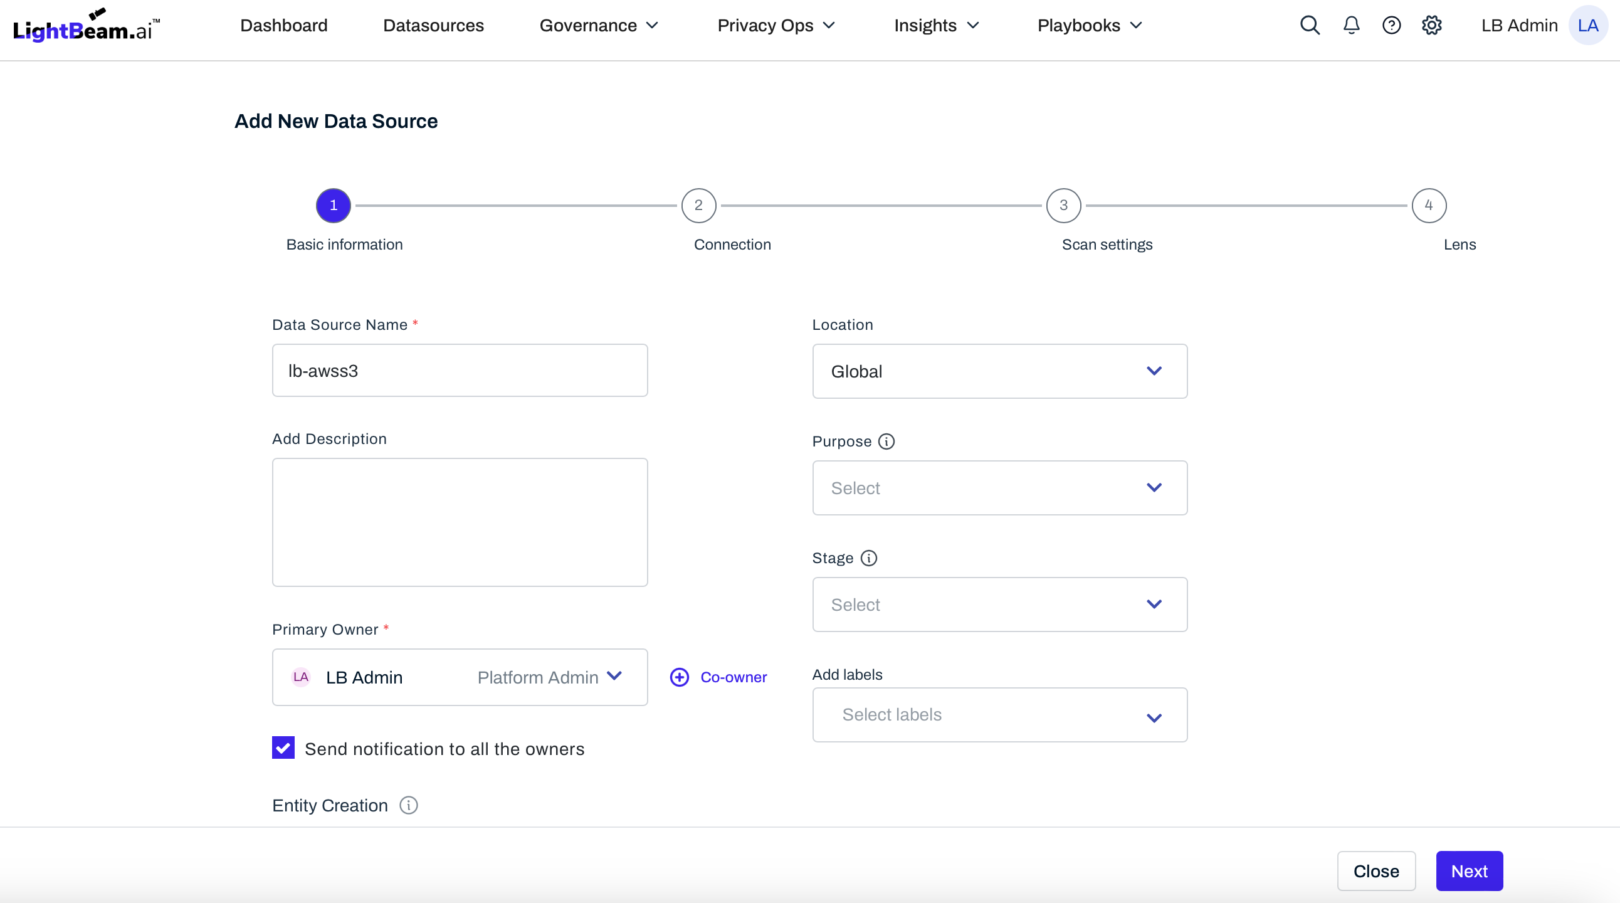Open the Location dropdown showing Global
This screenshot has width=1620, height=903.
click(x=999, y=371)
